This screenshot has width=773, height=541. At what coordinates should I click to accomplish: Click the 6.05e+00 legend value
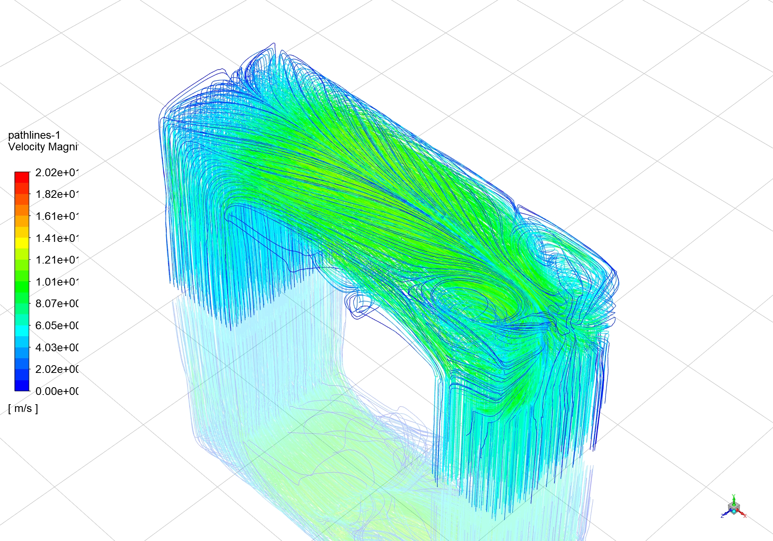pos(56,325)
